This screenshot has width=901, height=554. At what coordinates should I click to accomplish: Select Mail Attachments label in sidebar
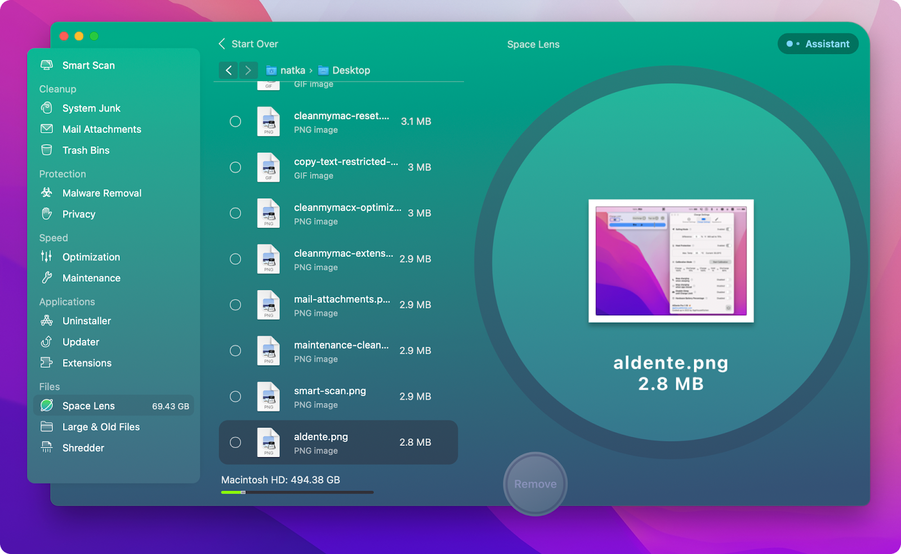pyautogui.click(x=102, y=129)
